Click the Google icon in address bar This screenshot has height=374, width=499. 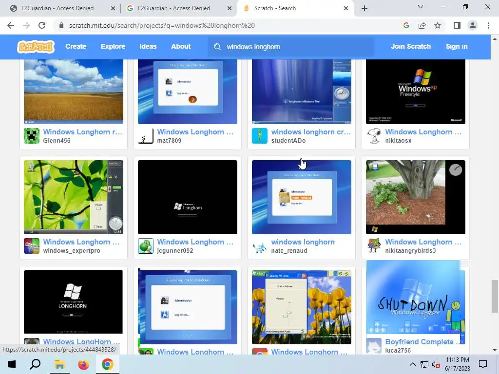406,25
